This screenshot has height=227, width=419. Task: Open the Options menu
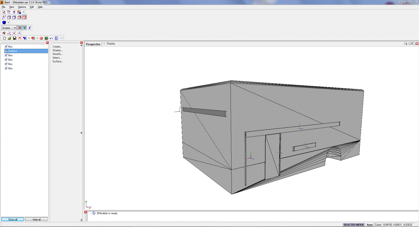coord(22,7)
